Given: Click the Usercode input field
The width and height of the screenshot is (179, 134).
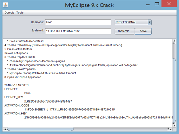Looking at the screenshot, I should pos(78,22).
